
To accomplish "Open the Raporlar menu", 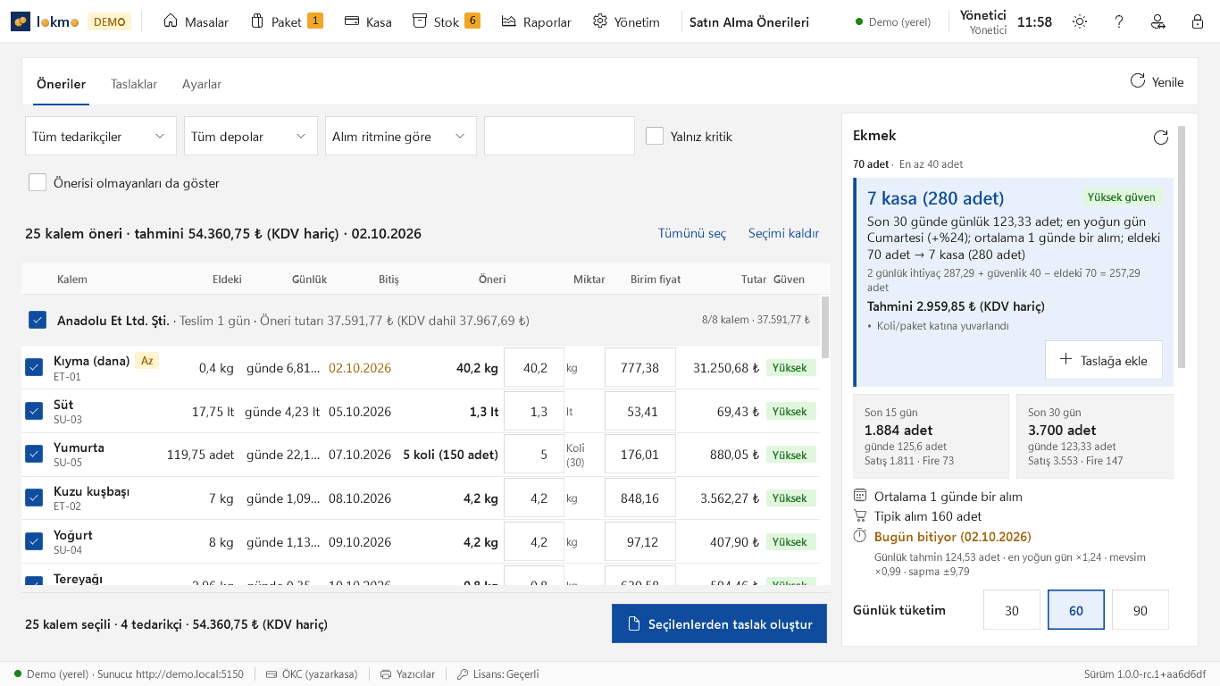I will [x=536, y=21].
